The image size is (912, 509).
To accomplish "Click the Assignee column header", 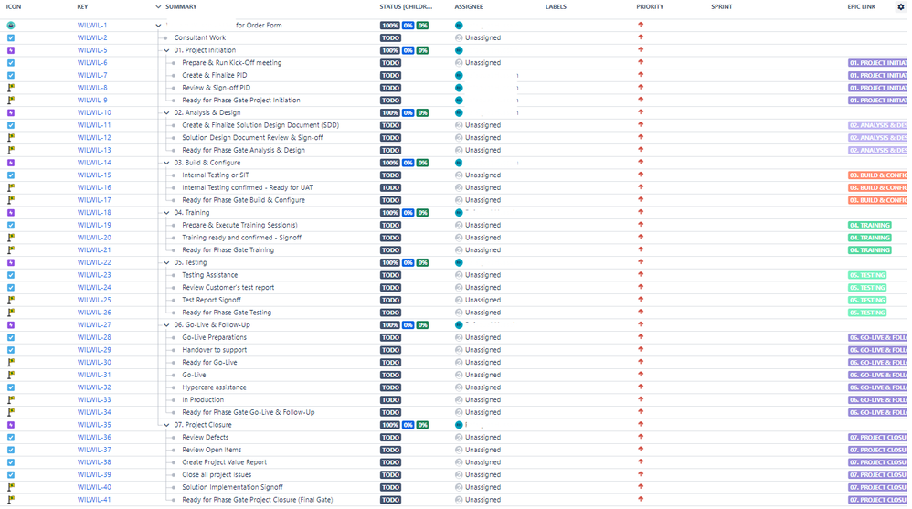I will pyautogui.click(x=469, y=7).
